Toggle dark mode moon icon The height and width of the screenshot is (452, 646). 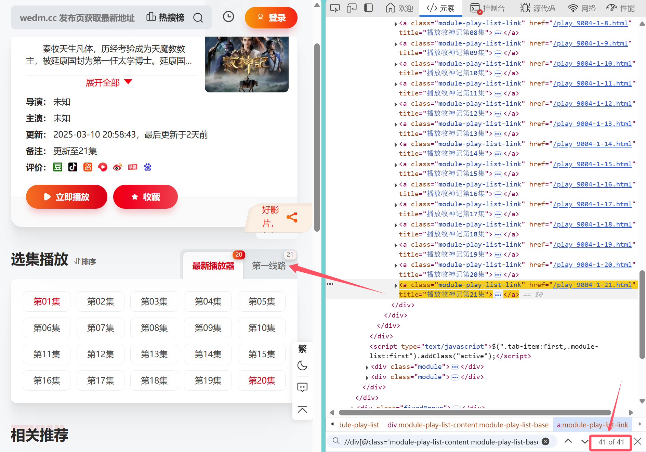click(x=302, y=366)
